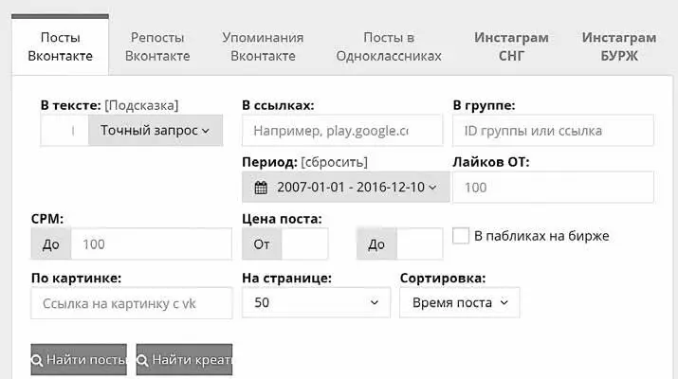Viewport: 678px width, 379px height.
Task: Open the Репосты Вконтакте tab
Action: [x=157, y=46]
